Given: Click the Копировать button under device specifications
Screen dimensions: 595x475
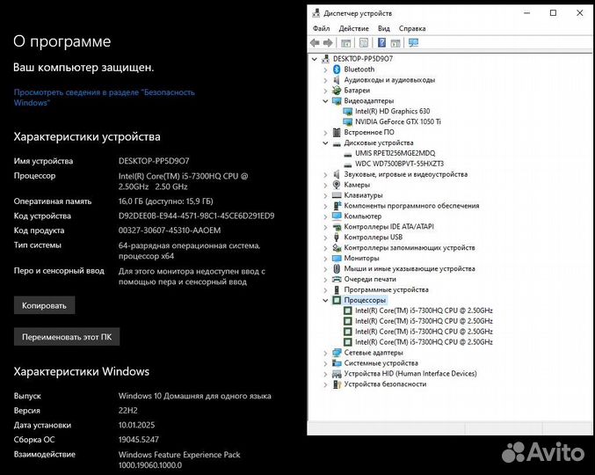Looking at the screenshot, I should click(x=45, y=305).
